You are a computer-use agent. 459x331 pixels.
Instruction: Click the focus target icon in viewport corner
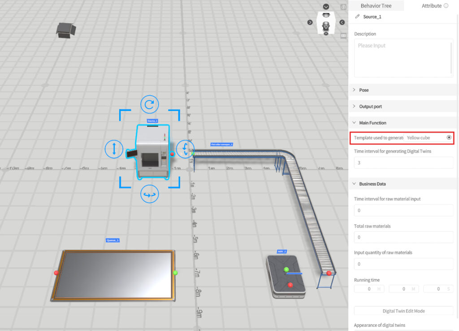click(343, 7)
